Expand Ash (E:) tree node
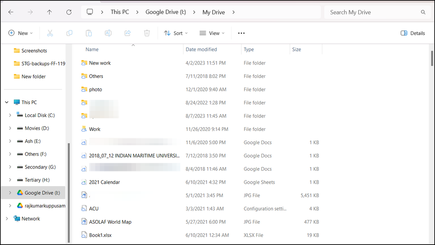Image resolution: width=435 pixels, height=245 pixels. tap(10, 141)
